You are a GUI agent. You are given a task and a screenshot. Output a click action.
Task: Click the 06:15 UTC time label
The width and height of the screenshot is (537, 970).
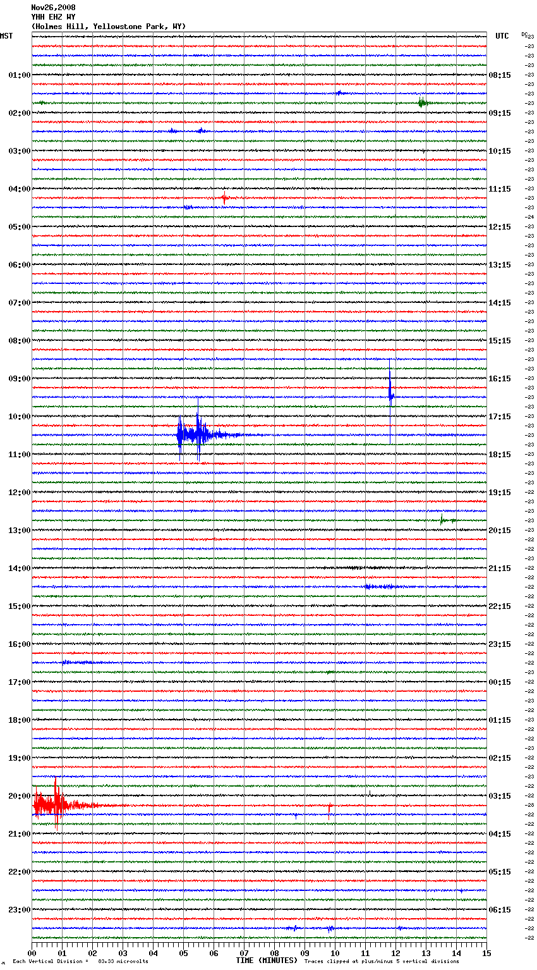500,910
